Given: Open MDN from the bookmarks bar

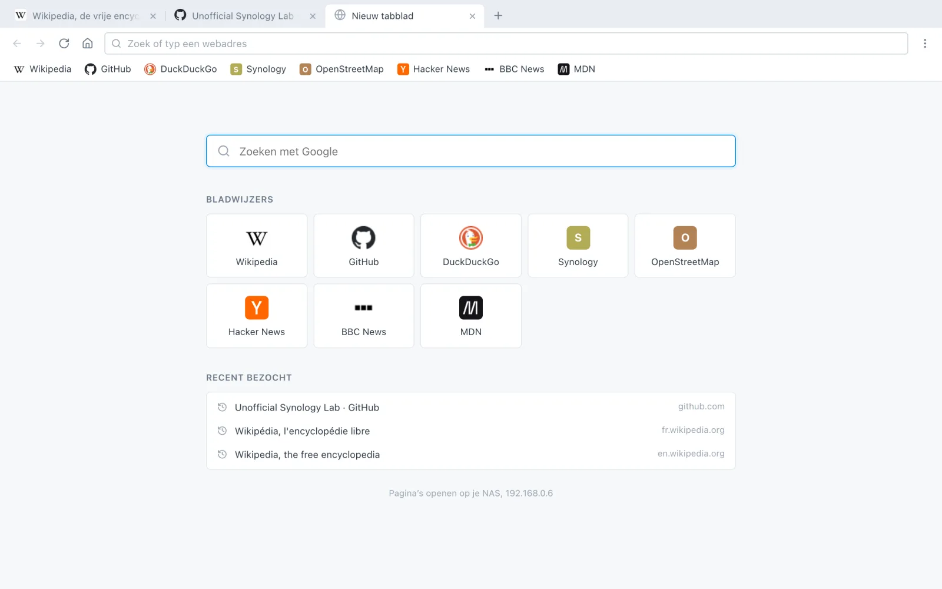Looking at the screenshot, I should click(x=576, y=70).
